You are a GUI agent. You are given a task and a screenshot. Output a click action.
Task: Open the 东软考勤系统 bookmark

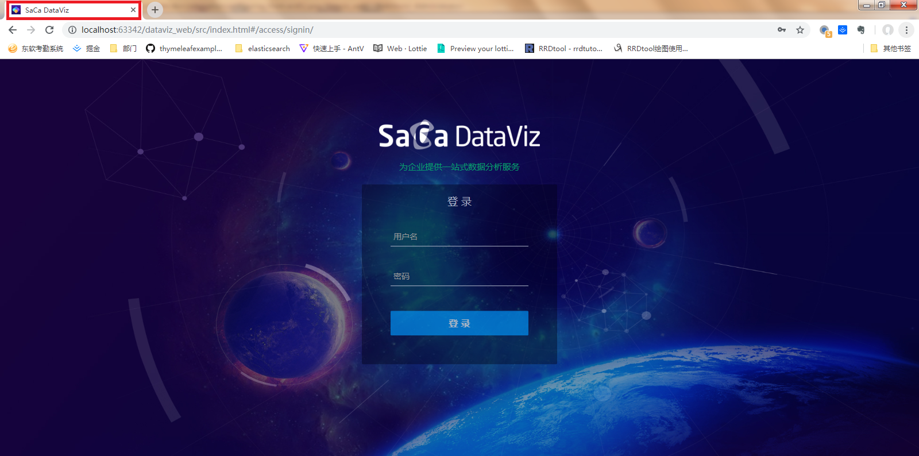[x=36, y=49]
